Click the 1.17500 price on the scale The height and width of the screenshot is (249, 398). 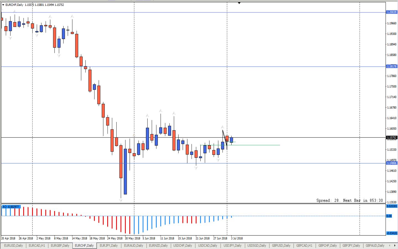pos(392,86)
